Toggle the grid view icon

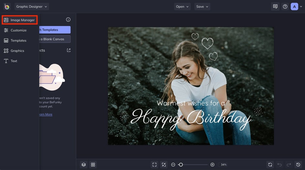coord(93,165)
